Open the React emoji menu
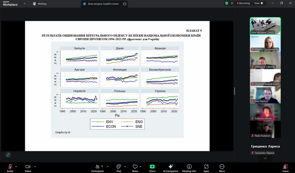295x173 pixels. click(135, 167)
